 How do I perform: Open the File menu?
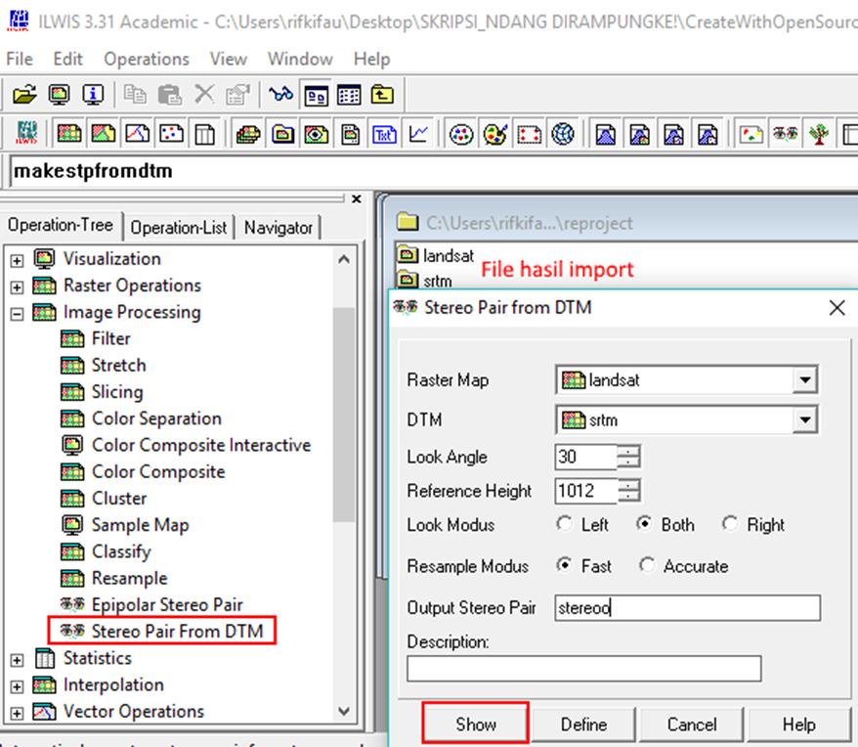click(x=20, y=59)
